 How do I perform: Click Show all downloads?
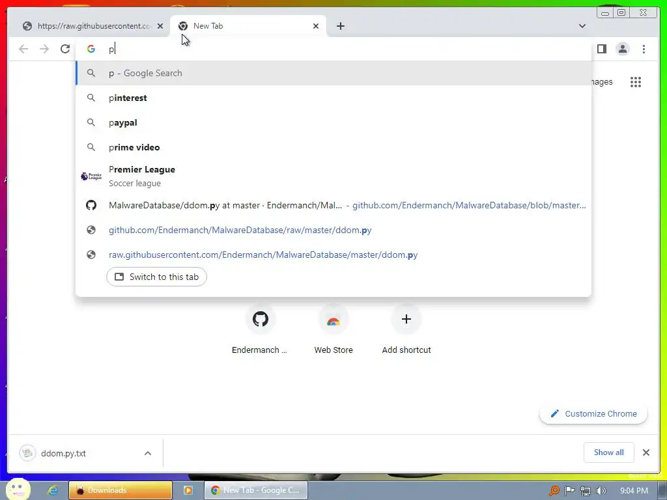click(609, 452)
